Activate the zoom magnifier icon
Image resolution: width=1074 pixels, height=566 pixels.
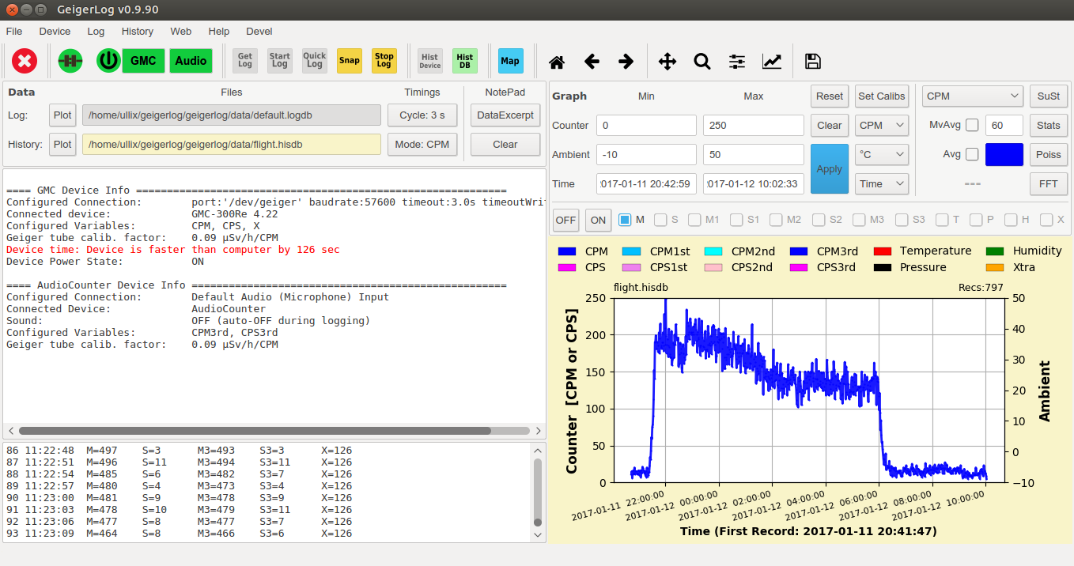[702, 61]
